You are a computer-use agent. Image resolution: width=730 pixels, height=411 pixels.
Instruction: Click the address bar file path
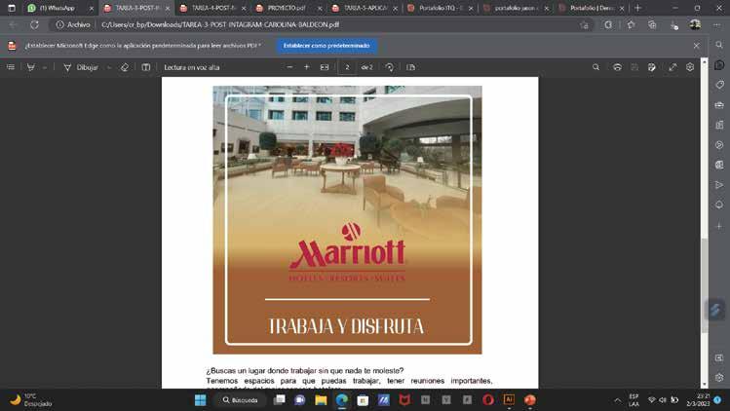click(x=220, y=24)
